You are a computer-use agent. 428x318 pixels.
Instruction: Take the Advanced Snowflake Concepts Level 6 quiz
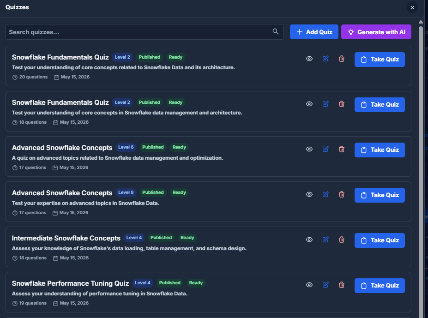click(x=380, y=150)
